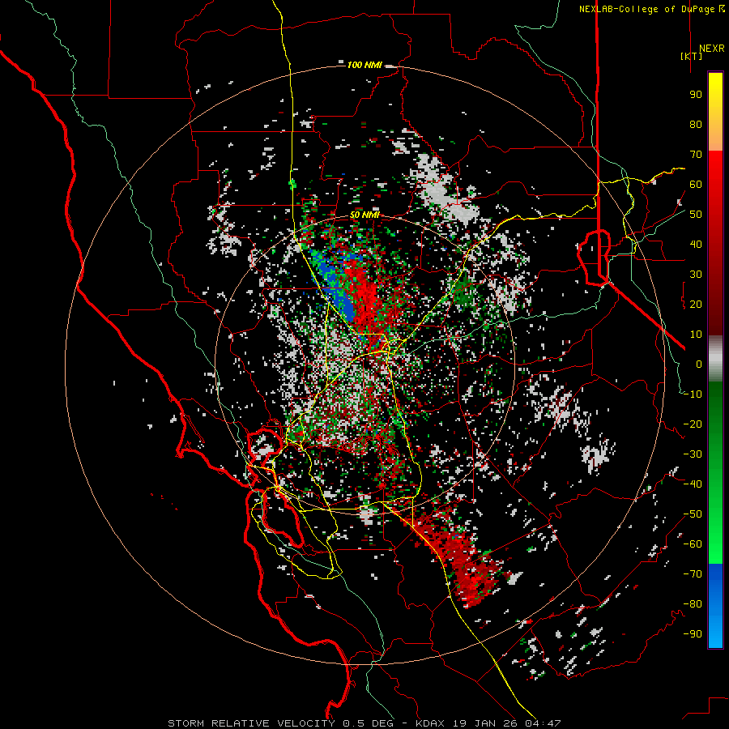This screenshot has width=729, height=729.
Task: Select the positive 40 scale value
Action: pos(696,245)
